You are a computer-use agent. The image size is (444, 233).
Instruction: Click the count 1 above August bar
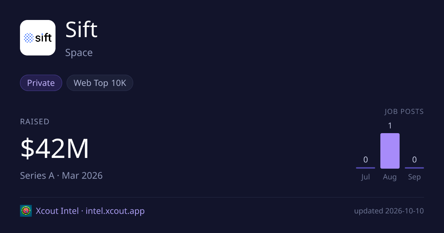click(390, 126)
